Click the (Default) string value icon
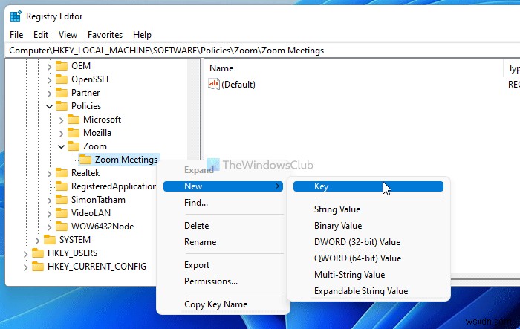Screen dimensions: 520x329 tap(214, 84)
